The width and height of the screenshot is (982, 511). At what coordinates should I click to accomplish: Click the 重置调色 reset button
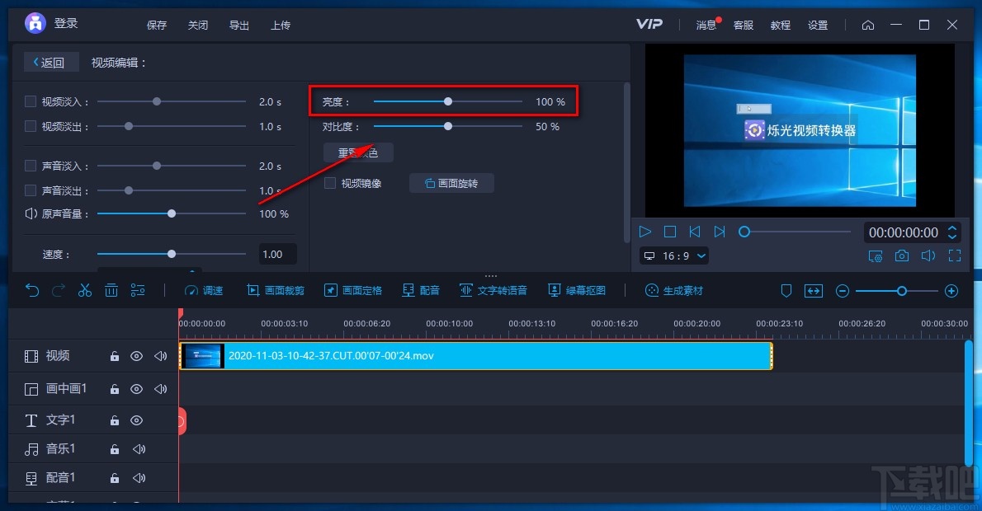tap(358, 152)
